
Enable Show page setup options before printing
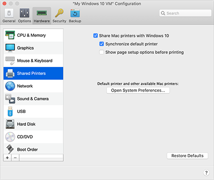tap(102, 52)
